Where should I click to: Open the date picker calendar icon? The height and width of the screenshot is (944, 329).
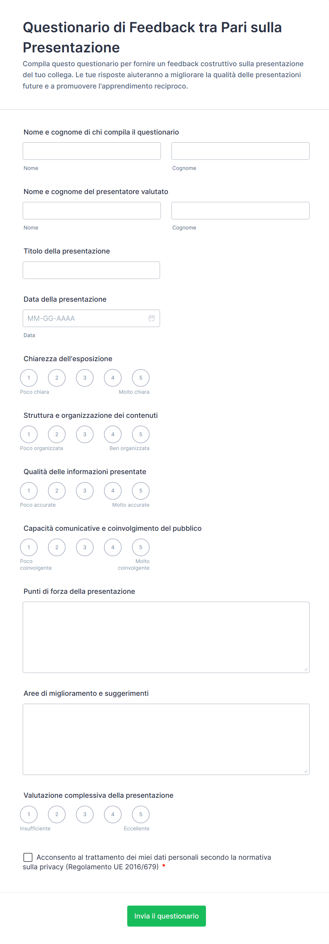click(x=151, y=318)
